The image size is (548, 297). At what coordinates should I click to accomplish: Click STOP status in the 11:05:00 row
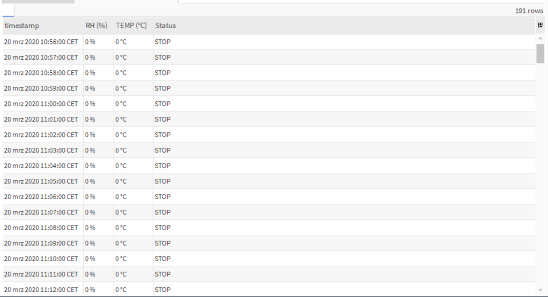point(162,181)
